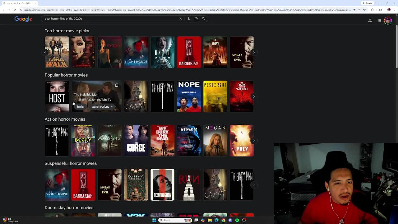Select Barbarian poster in top picks

[x=189, y=52]
